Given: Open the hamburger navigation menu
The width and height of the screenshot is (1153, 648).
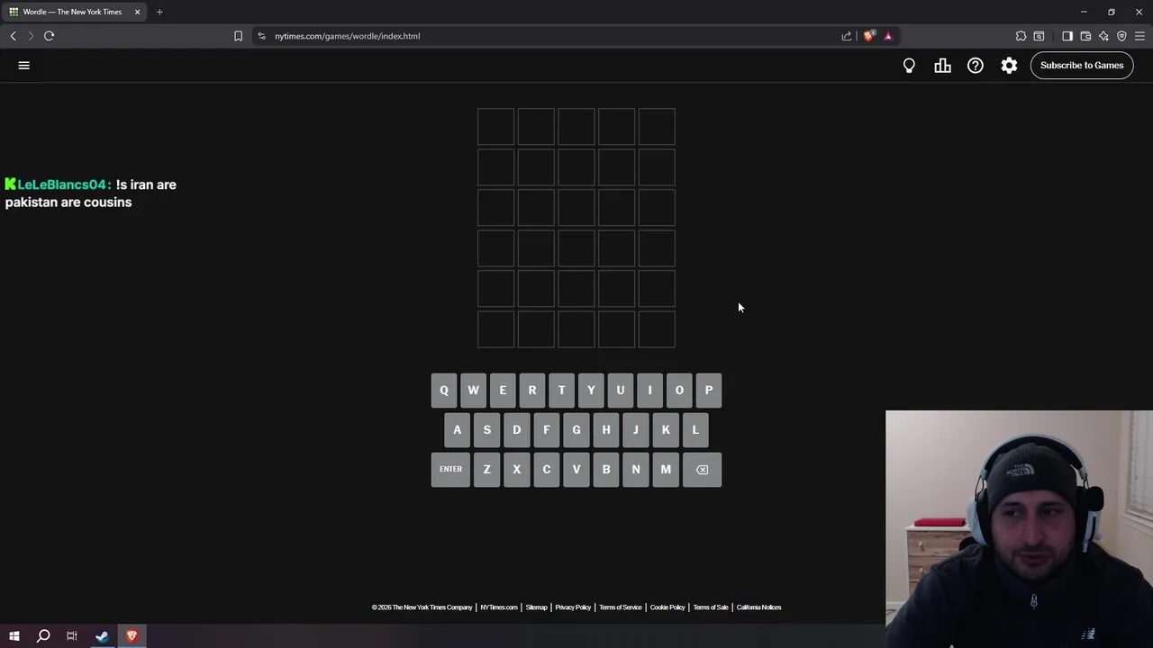Looking at the screenshot, I should (24, 65).
